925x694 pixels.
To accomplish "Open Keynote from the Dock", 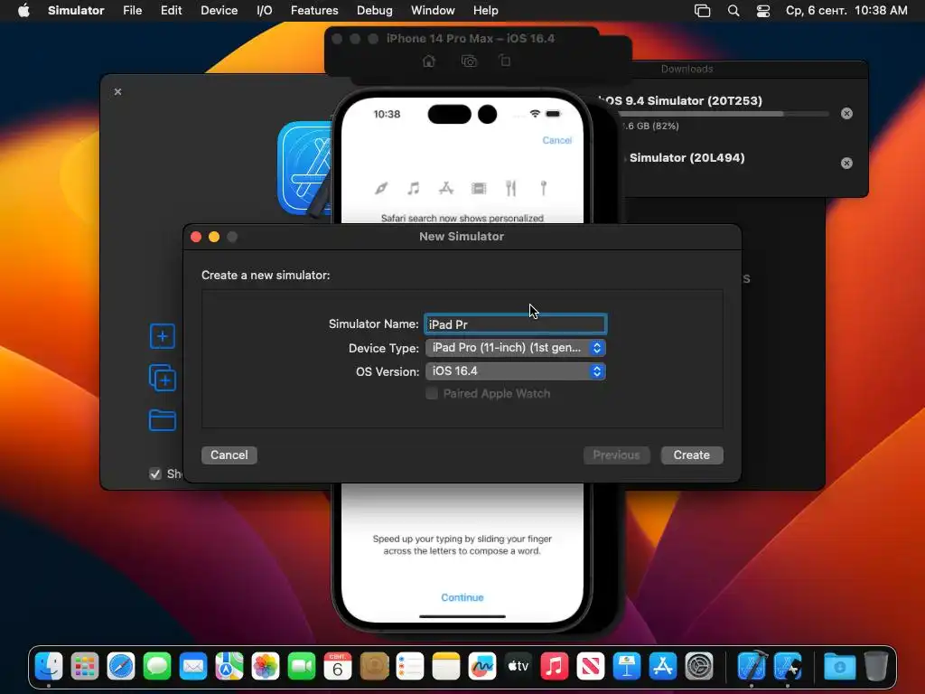I will [627, 667].
